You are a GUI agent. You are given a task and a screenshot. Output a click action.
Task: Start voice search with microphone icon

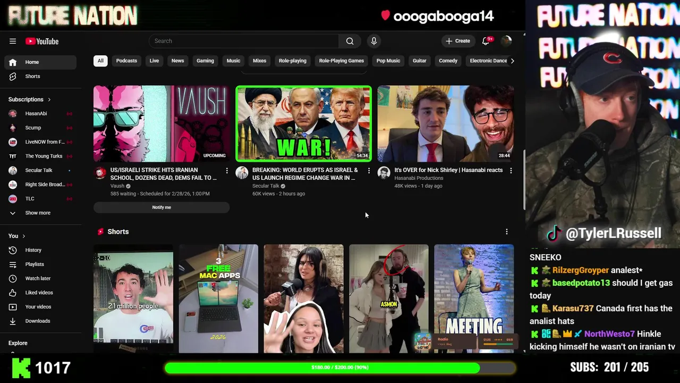[374, 41]
